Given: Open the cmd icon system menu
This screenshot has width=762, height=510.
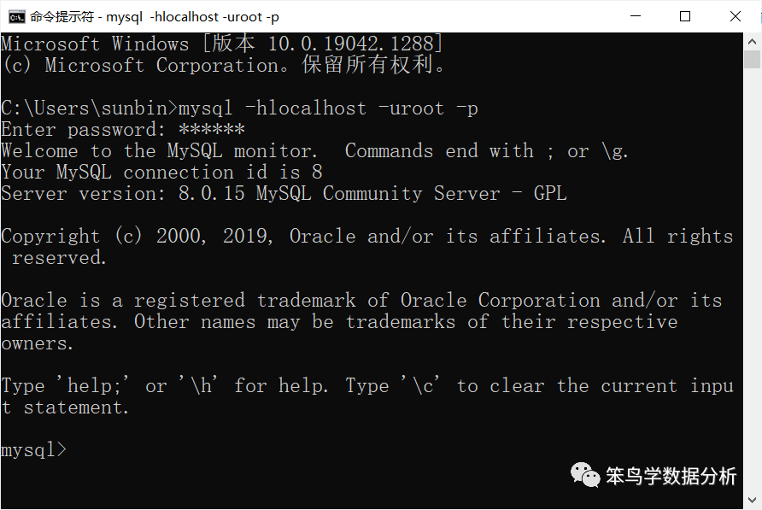Looking at the screenshot, I should (16, 17).
